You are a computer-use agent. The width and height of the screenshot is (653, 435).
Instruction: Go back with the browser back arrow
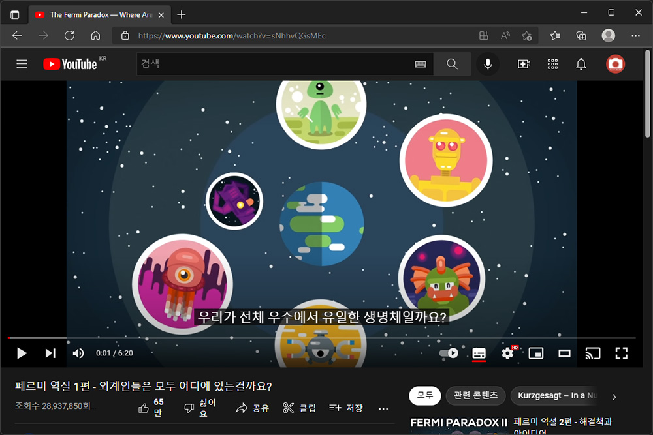tap(17, 35)
